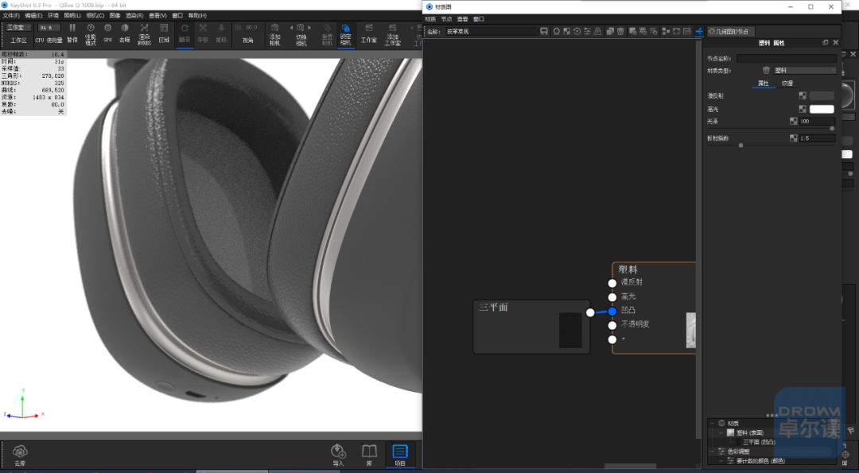Open the 材质类型 塑料 dropdown
Viewport: 859px width, 473px height.
pos(805,70)
